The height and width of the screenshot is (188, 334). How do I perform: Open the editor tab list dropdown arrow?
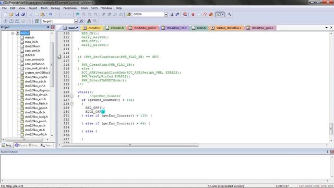(326, 28)
